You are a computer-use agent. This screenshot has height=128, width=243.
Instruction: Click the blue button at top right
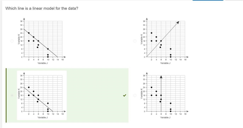tap(208, 0)
